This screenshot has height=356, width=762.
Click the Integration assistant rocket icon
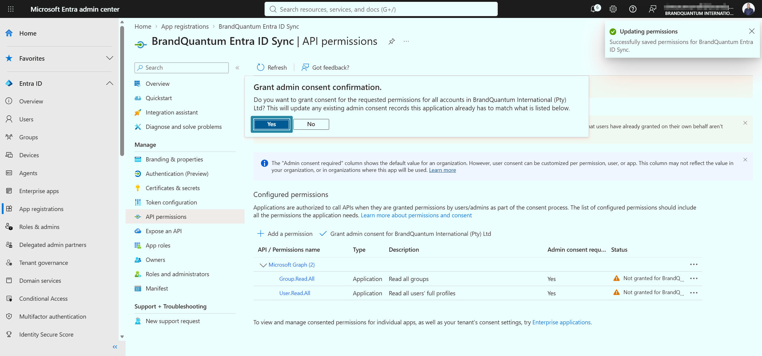coord(138,112)
